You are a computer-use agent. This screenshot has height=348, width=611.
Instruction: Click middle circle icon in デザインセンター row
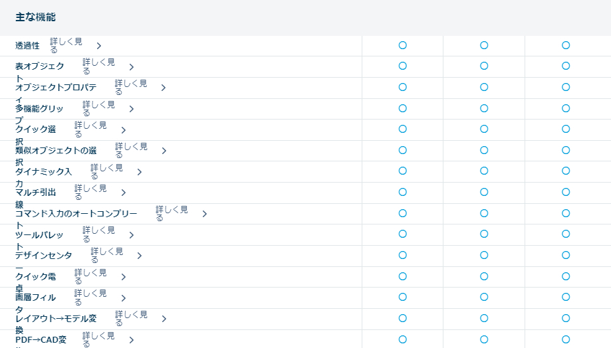[x=484, y=255]
